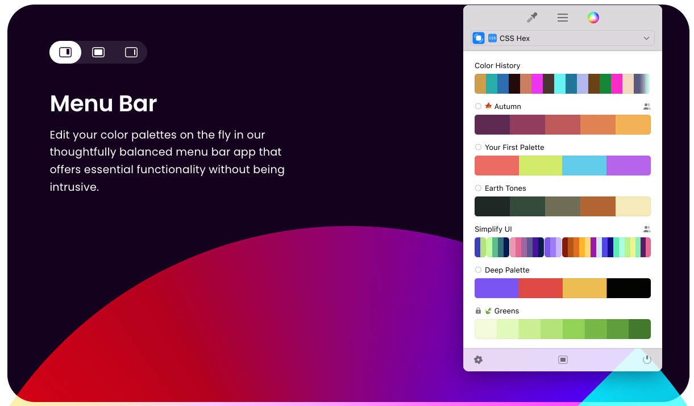Click the dropdown chevron beside CSS Hex

click(x=646, y=38)
